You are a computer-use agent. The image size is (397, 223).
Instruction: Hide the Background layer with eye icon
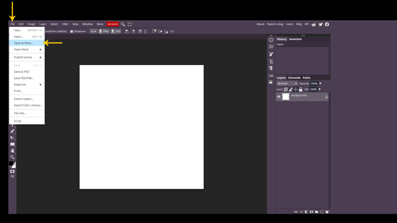click(x=279, y=97)
